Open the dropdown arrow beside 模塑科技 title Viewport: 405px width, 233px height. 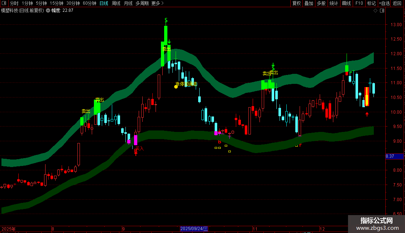(48, 10)
